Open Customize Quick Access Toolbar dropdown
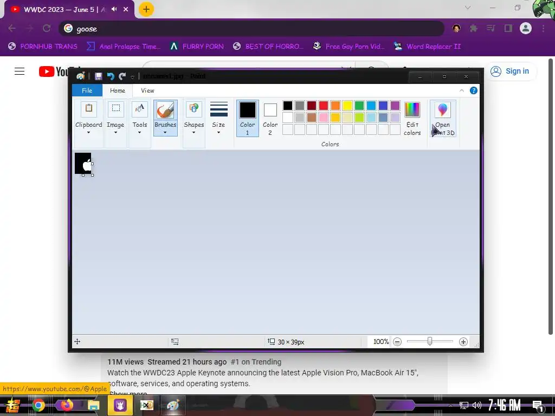The image size is (555, 416). 132,76
